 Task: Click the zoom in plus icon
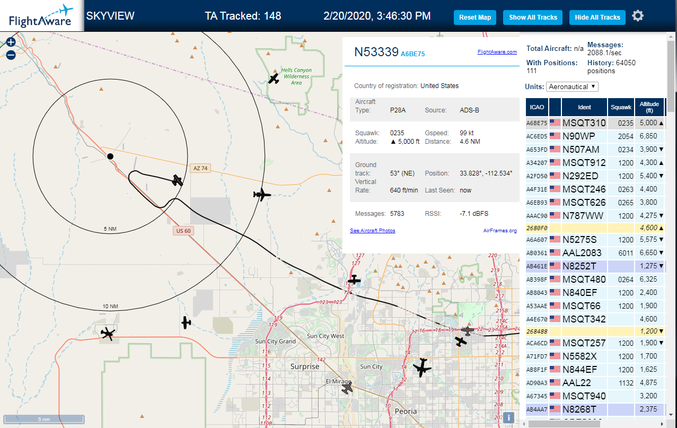11,42
